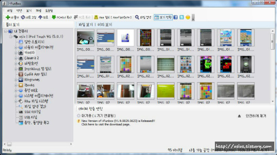Click the yellow smiley face toolbar icon
Screen dimensions: 277x155
(188, 17)
